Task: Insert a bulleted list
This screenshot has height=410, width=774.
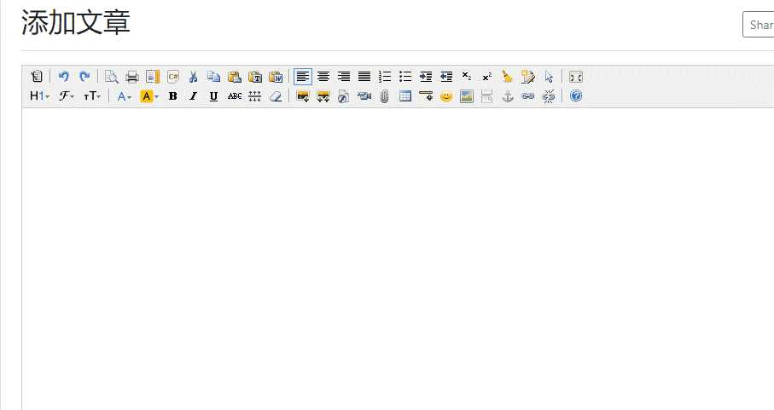Action: [x=405, y=77]
